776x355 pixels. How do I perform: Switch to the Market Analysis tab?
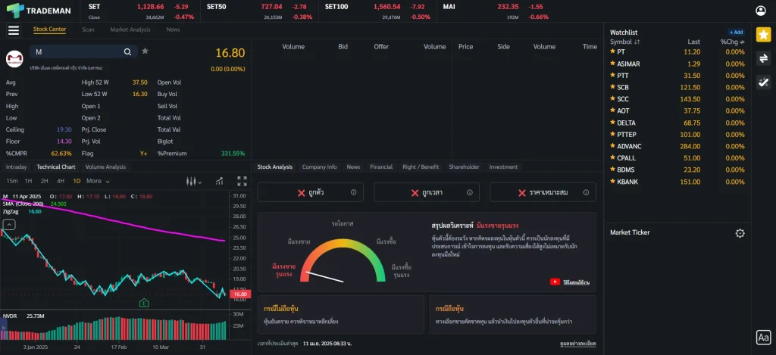130,30
